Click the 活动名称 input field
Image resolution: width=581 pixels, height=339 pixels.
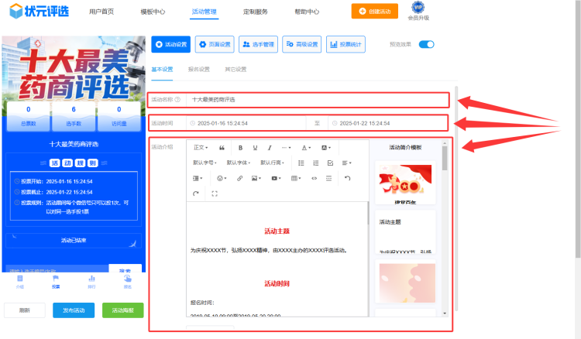(318, 100)
